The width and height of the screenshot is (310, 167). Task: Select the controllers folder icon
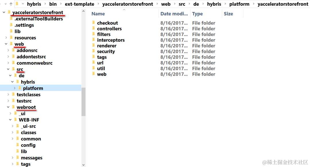point(94,28)
